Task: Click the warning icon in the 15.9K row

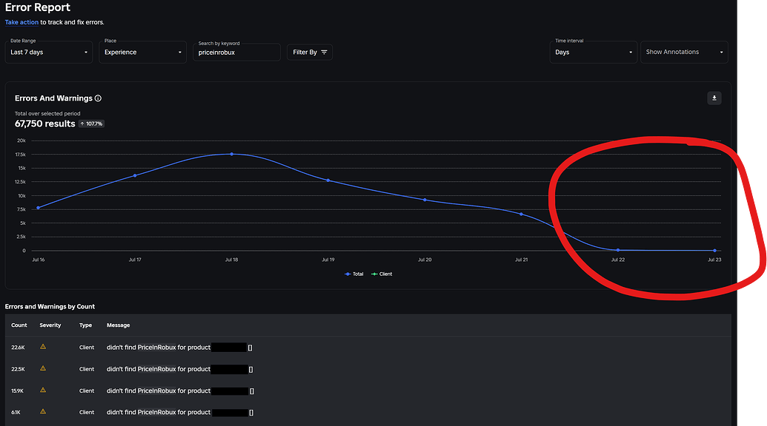Action: click(43, 390)
